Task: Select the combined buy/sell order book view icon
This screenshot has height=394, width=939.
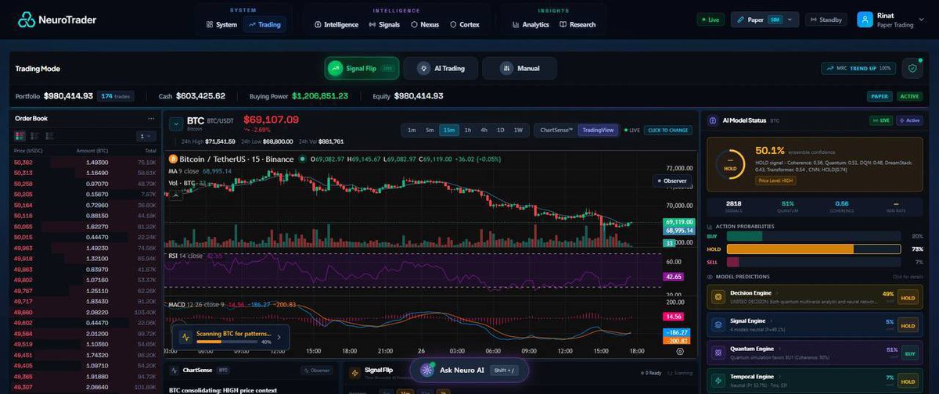Action: pos(19,135)
